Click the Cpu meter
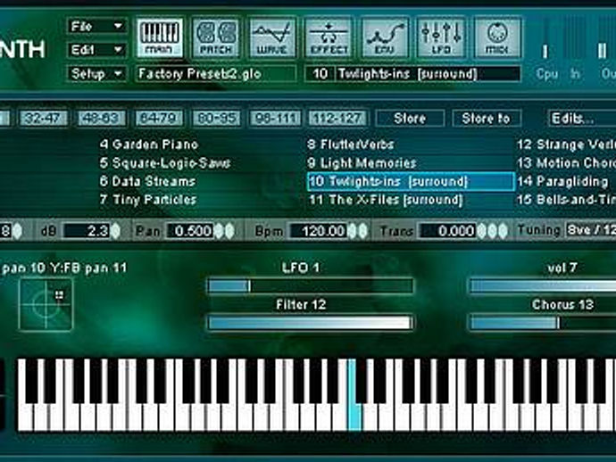The image size is (616, 462). [545, 39]
